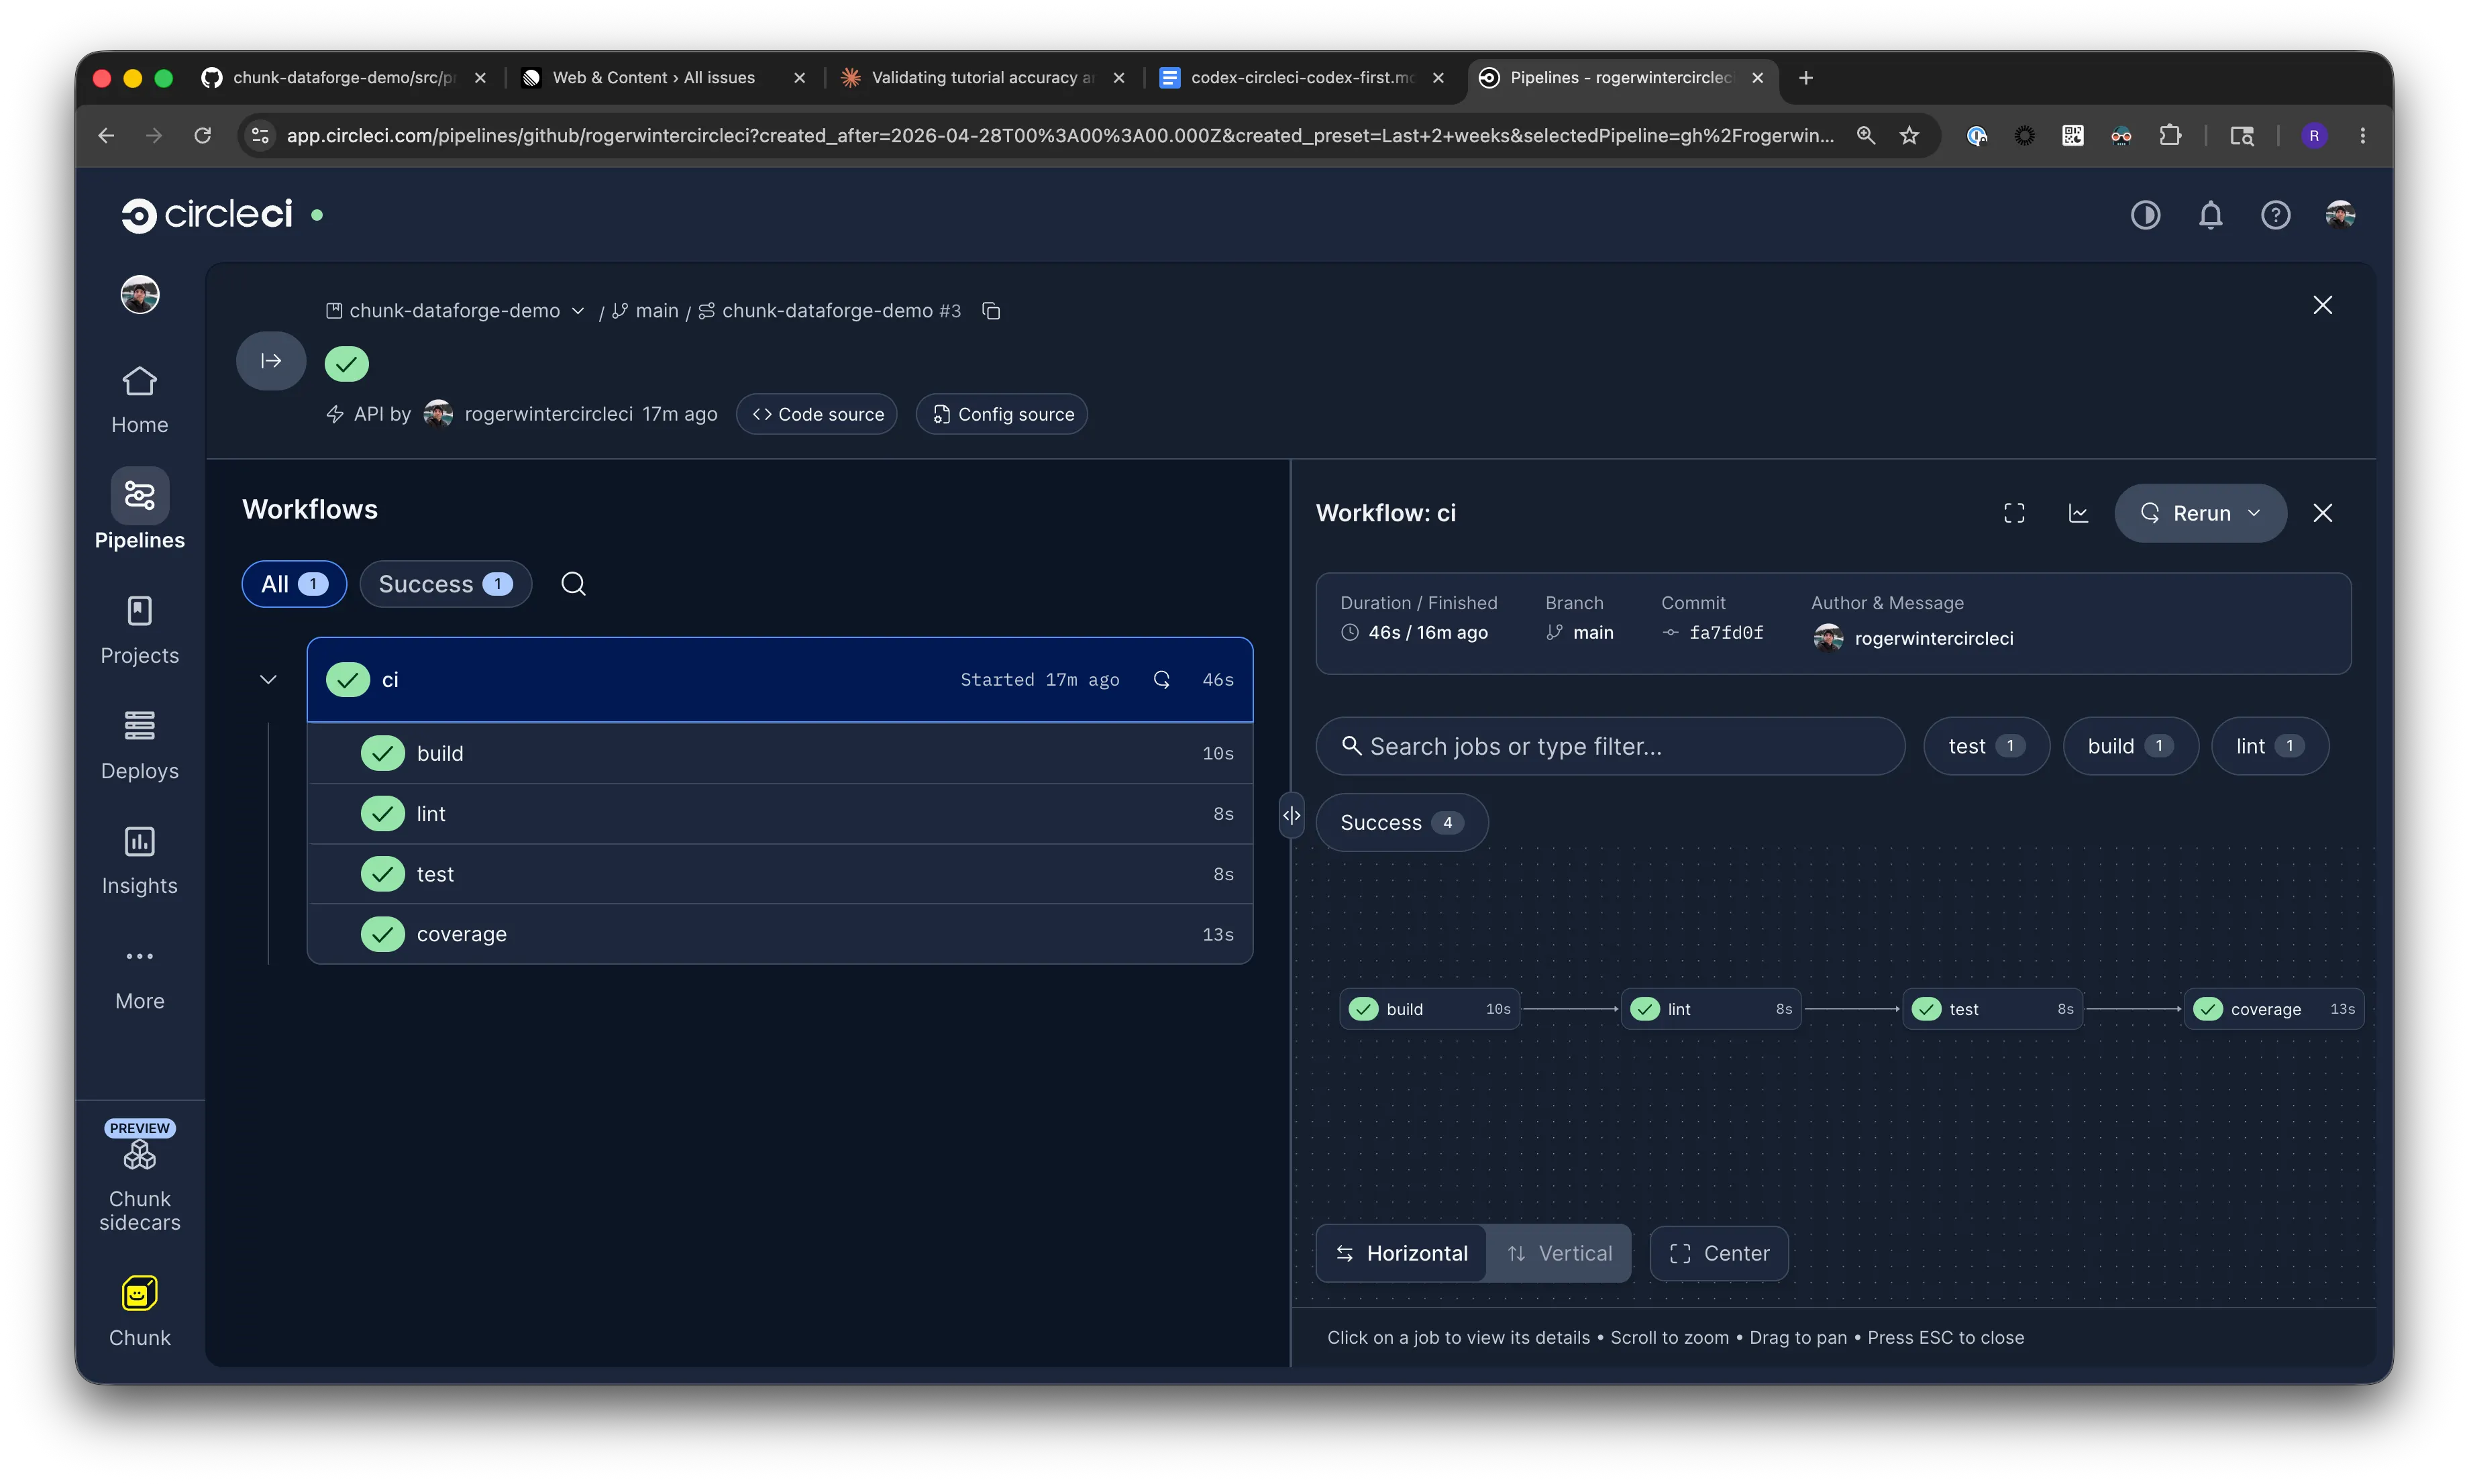Select lint node in workflow graph

tap(1711, 1009)
